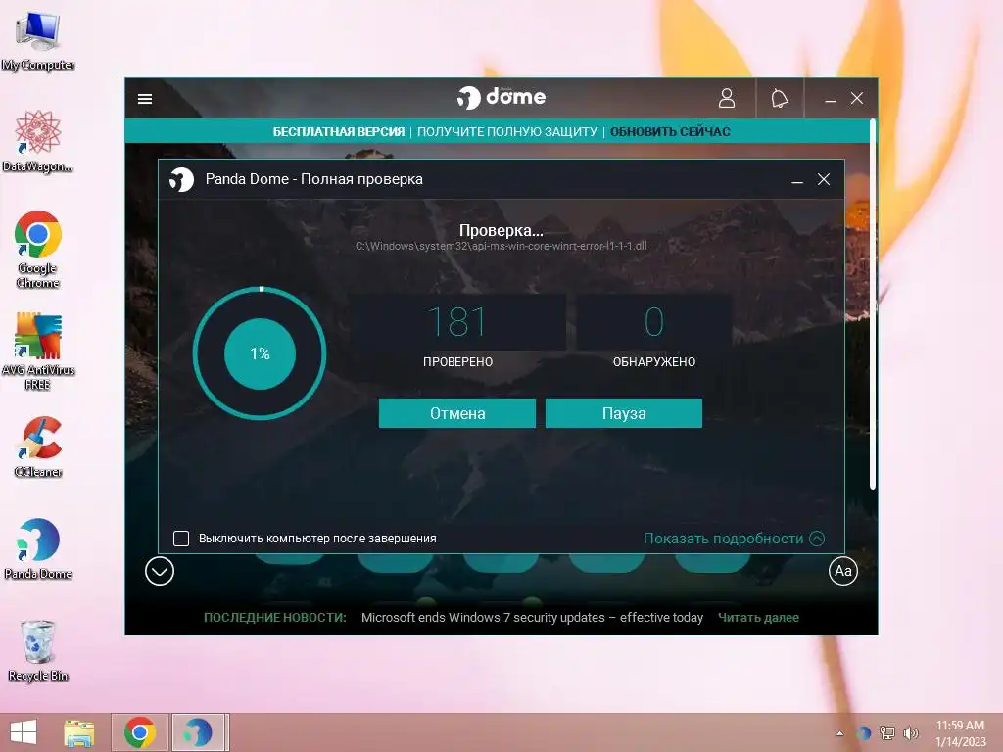Open CCleaner desktop shortcut
Screen dimensions: 1003x752
point(38,446)
